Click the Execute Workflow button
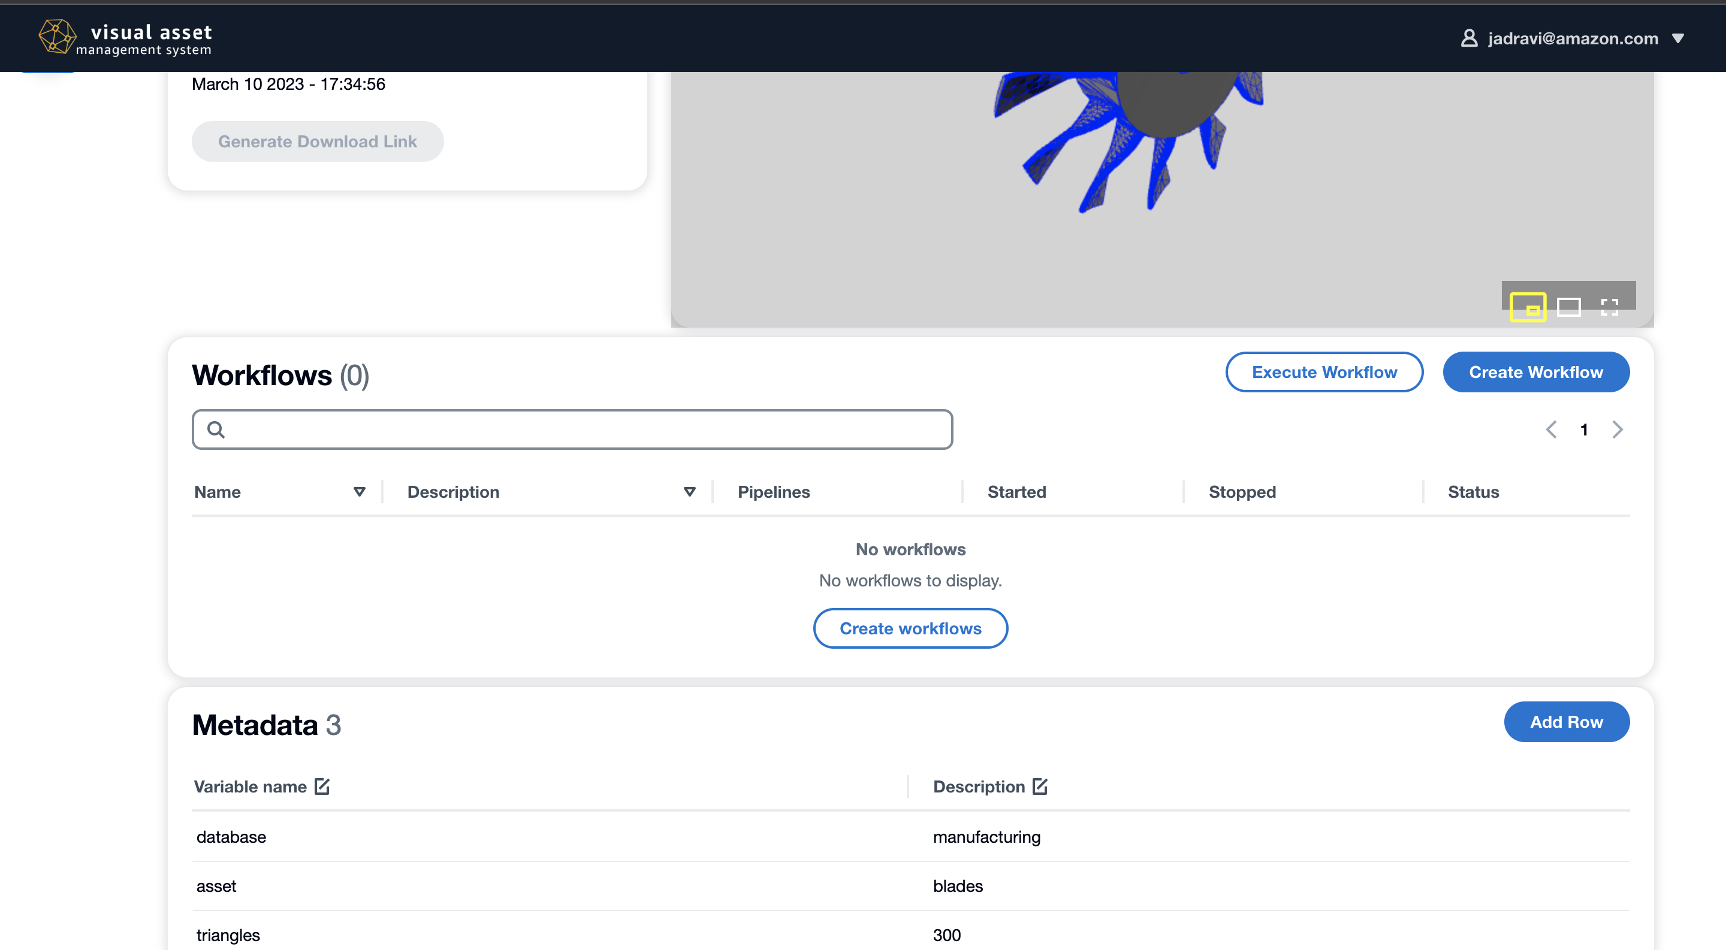Viewport: 1726px width, 950px height. click(1323, 372)
